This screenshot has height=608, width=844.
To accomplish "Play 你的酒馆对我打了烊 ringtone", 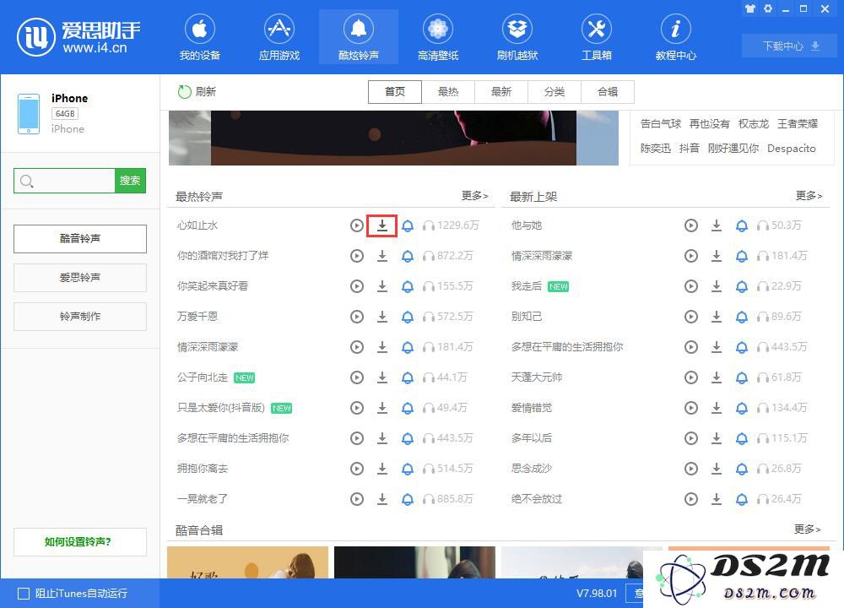I will coord(356,256).
